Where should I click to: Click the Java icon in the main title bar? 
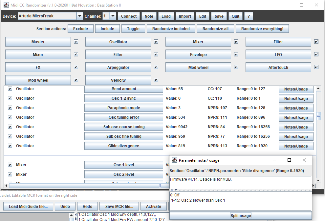click(6, 5)
